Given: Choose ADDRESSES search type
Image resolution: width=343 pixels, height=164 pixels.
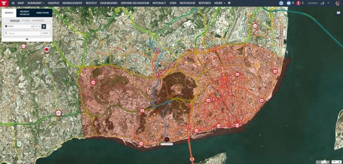Looking at the screenshot, I should coord(38,20).
